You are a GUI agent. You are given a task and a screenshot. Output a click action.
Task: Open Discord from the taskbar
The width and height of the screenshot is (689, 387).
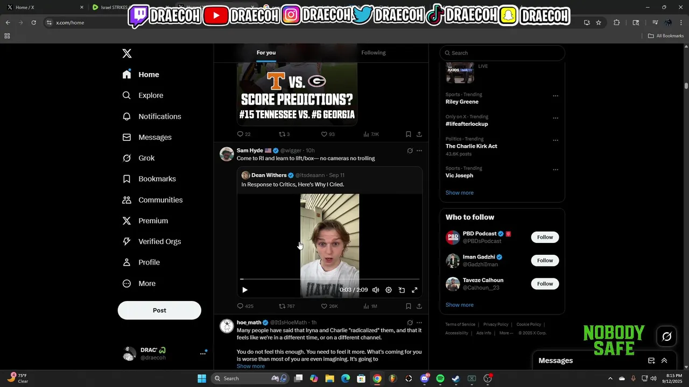(x=425, y=378)
